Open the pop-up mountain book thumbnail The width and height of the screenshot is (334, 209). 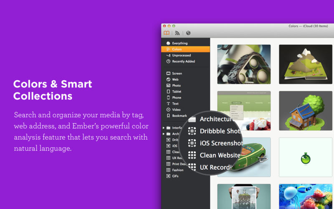(306, 64)
